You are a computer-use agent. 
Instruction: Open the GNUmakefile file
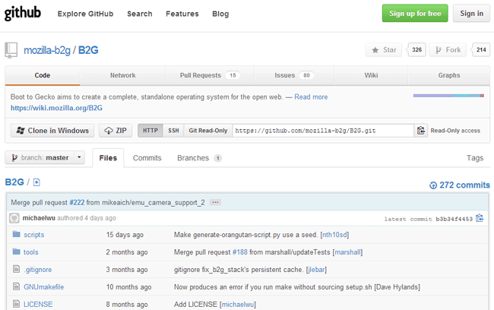(44, 287)
